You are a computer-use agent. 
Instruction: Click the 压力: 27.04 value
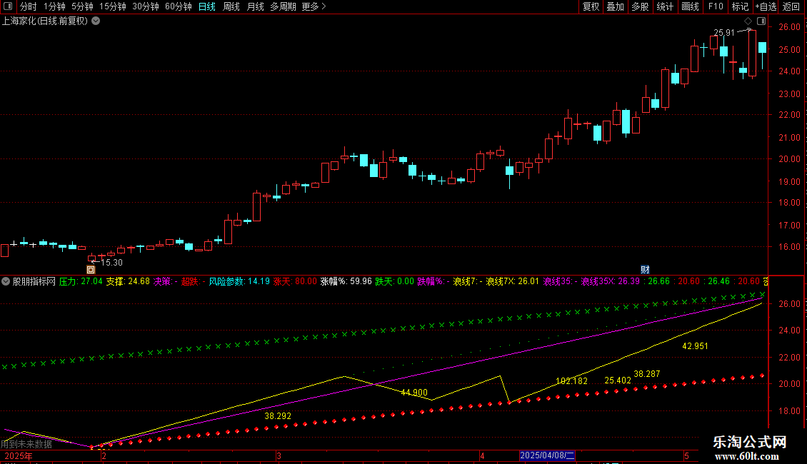[81, 281]
